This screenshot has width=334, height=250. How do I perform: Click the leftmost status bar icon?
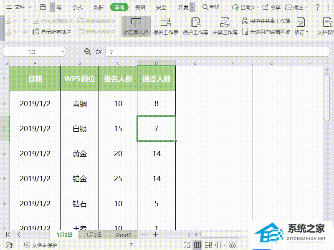pyautogui.click(x=9, y=245)
